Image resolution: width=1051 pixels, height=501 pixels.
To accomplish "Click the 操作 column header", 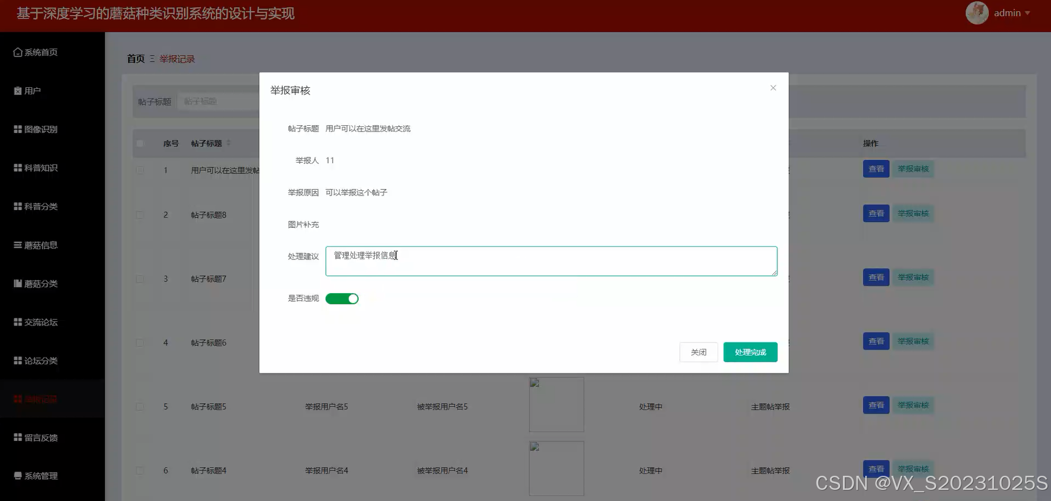I will (x=871, y=143).
